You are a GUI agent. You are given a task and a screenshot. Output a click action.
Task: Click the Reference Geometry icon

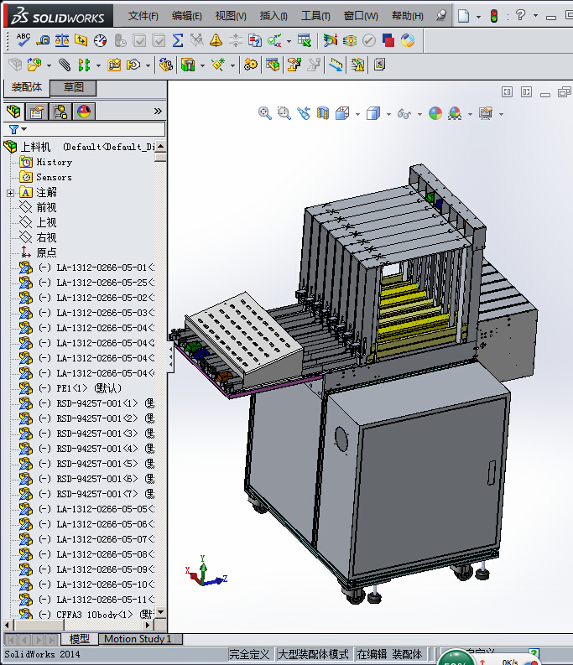(x=218, y=65)
